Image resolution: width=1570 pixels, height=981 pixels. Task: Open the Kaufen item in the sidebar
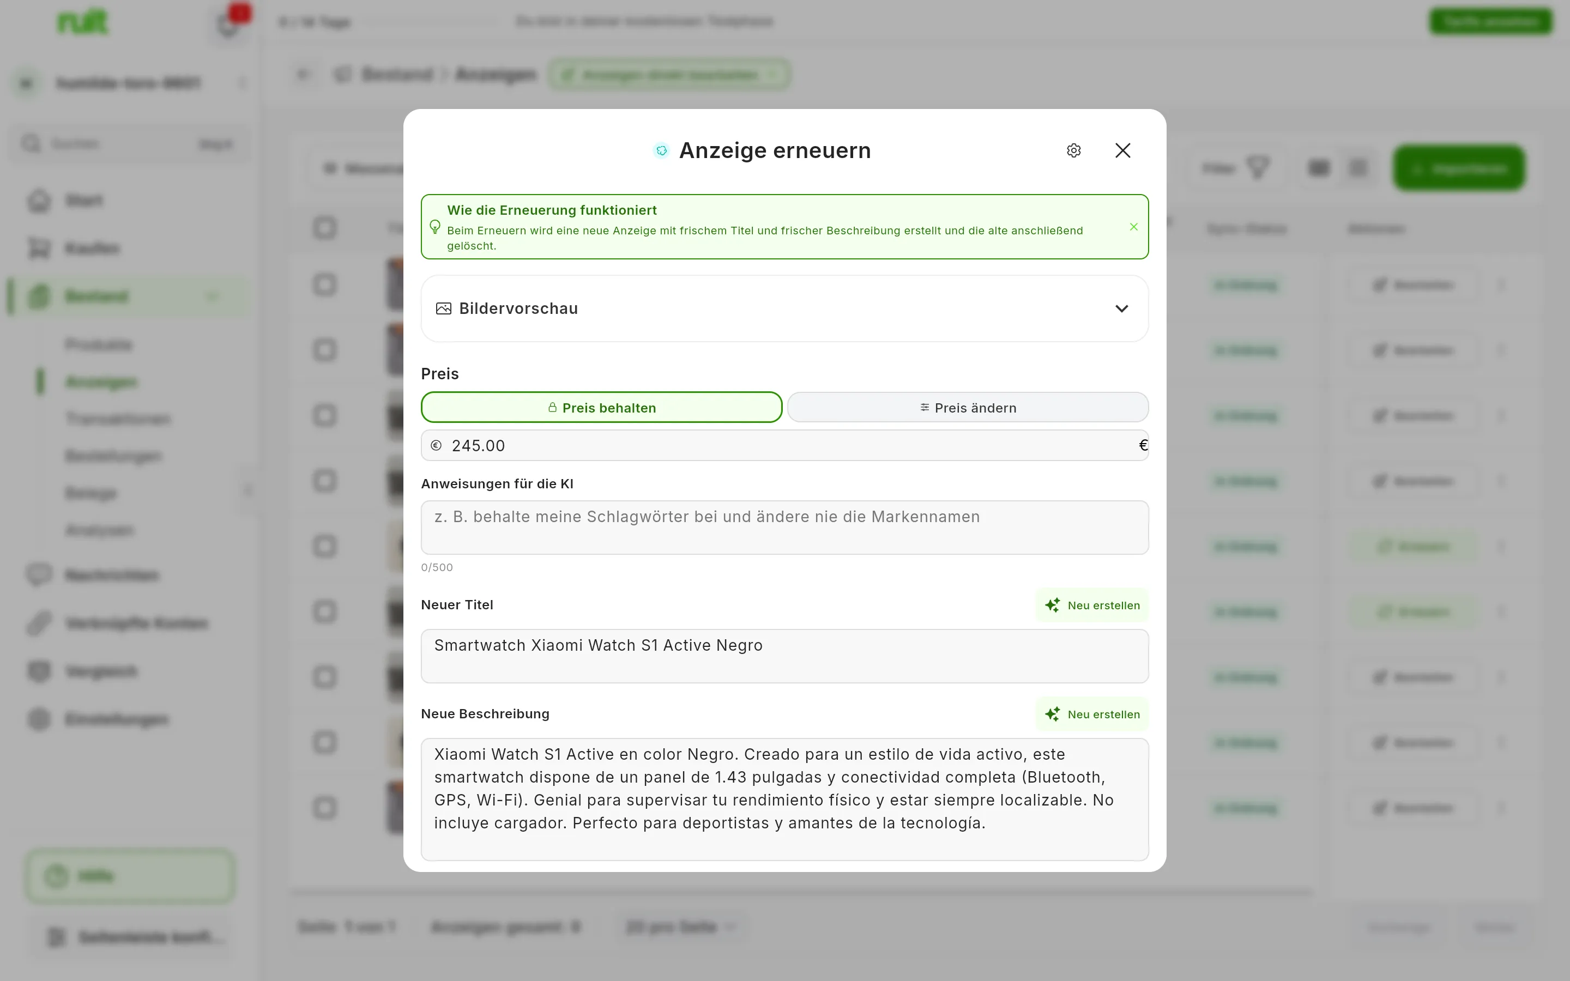tap(129, 249)
